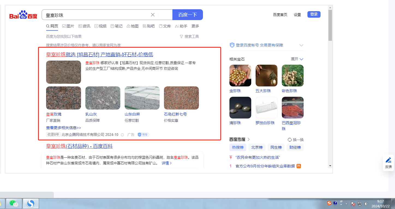Viewport: 395px width, 209px height.
Task: Click the 乳山灰 product link
Action: pos(91,114)
